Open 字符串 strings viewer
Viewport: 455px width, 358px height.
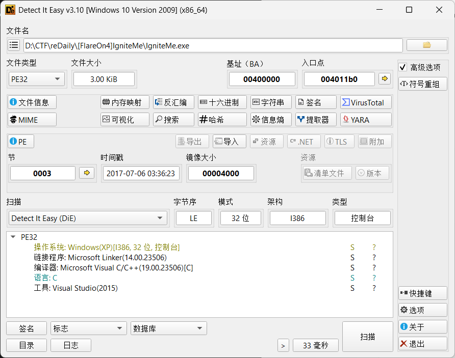[x=271, y=102]
